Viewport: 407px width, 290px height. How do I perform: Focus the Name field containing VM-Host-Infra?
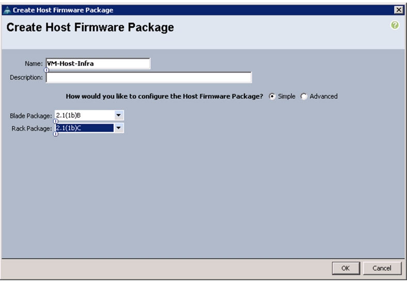click(x=98, y=63)
